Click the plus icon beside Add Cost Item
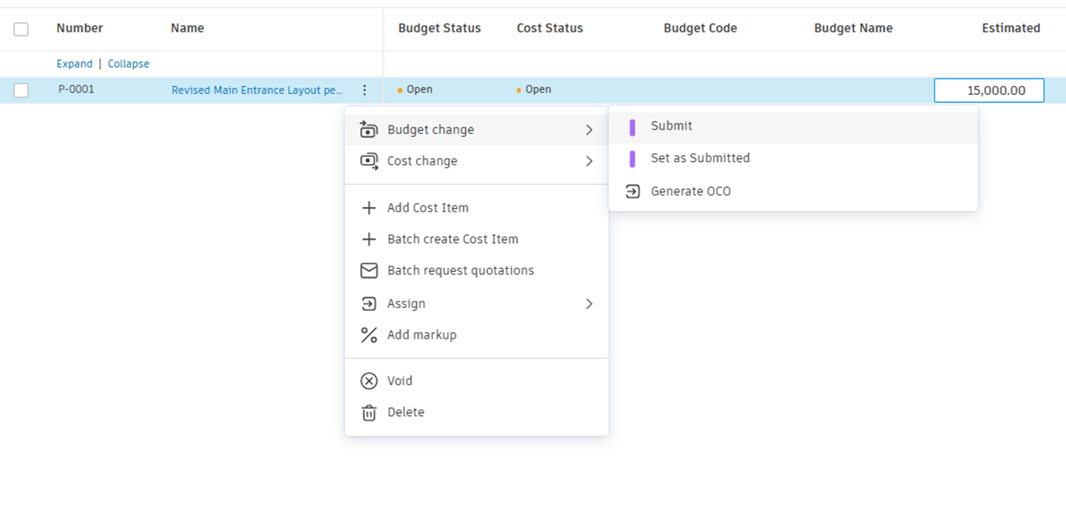This screenshot has height=518, width=1066. point(369,208)
